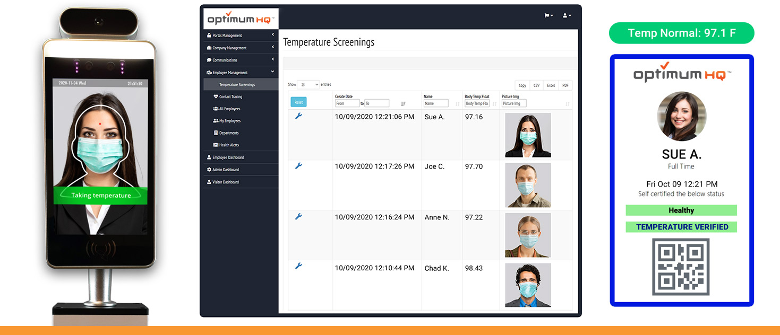
Task: Click the TEMPERATURE VERIFIED status bar on badge
Action: (x=681, y=227)
